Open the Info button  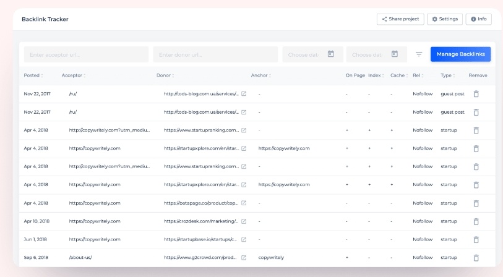(479, 19)
